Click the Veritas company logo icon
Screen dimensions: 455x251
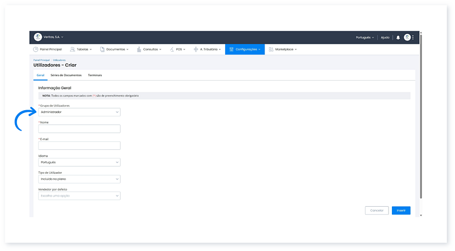click(x=38, y=37)
